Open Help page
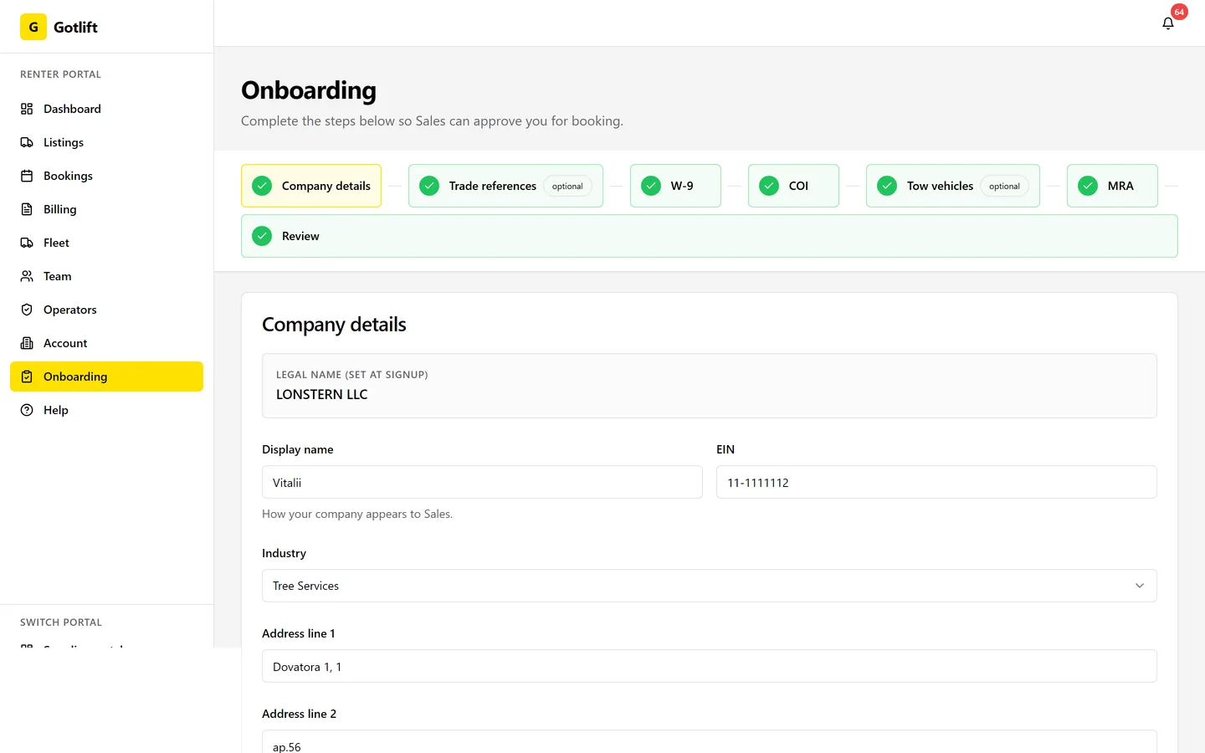The image size is (1205, 753). [106, 410]
